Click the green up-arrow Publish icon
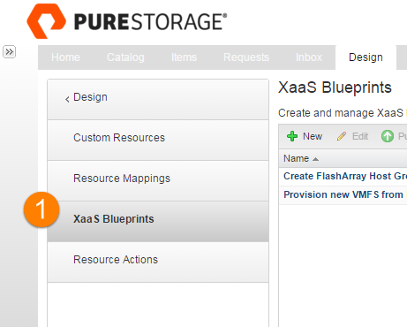407x327 pixels. [x=388, y=136]
